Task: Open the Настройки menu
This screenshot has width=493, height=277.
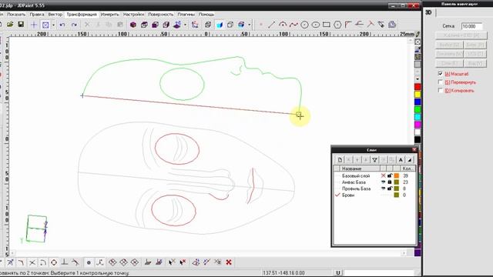Action: [x=133, y=15]
